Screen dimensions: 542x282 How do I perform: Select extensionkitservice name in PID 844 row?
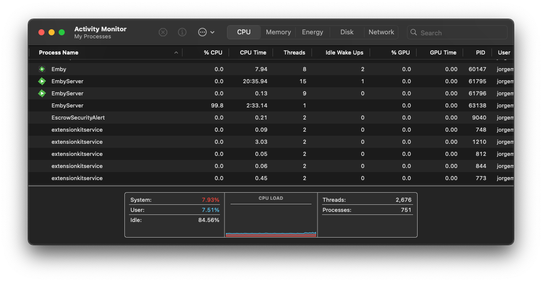[77, 166]
